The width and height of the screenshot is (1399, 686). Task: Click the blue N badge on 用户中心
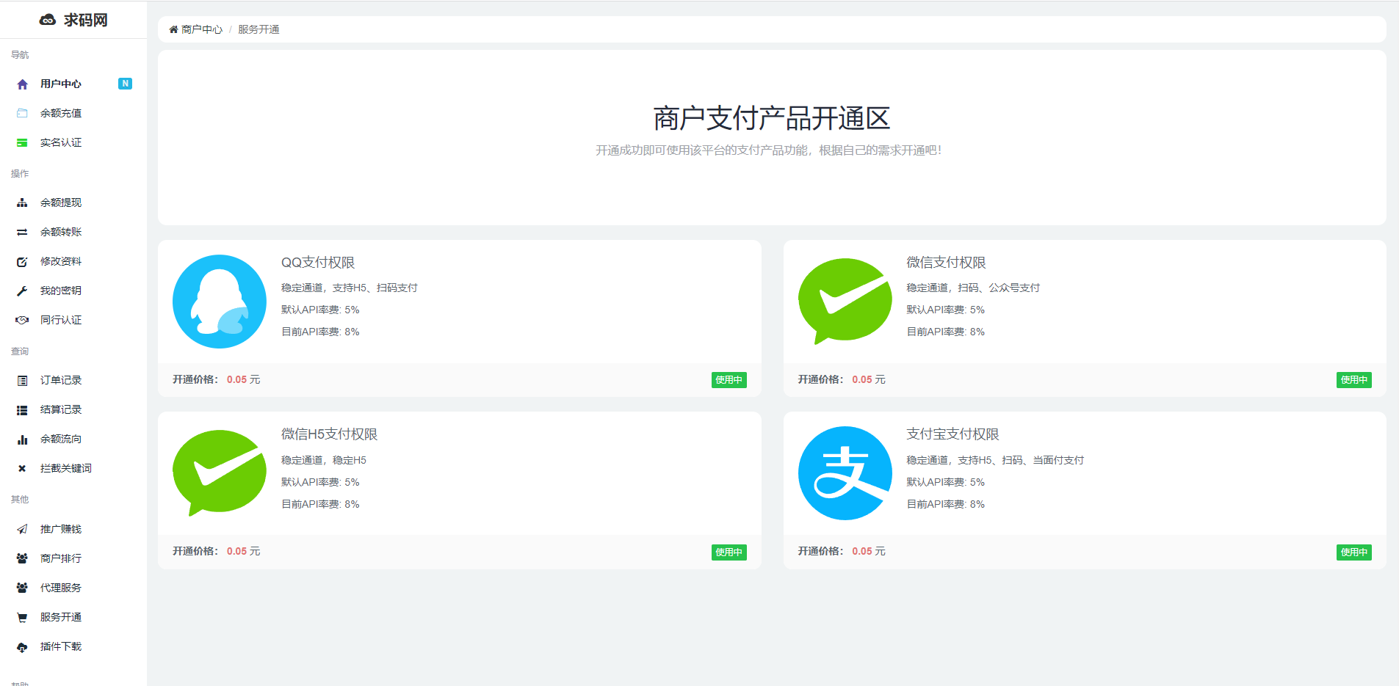pyautogui.click(x=125, y=84)
